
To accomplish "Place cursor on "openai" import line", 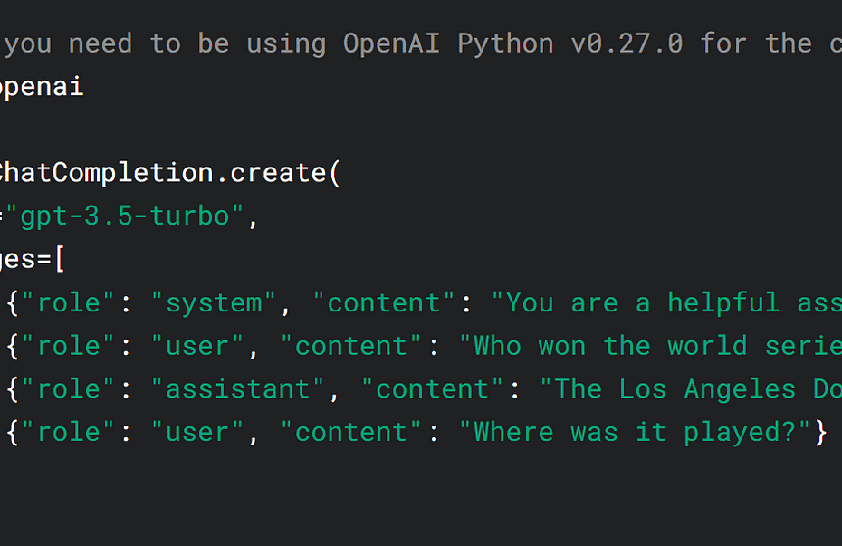I will pyautogui.click(x=42, y=88).
